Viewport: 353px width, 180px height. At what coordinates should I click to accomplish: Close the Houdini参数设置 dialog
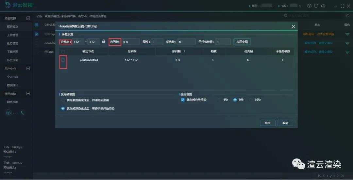click(293, 26)
